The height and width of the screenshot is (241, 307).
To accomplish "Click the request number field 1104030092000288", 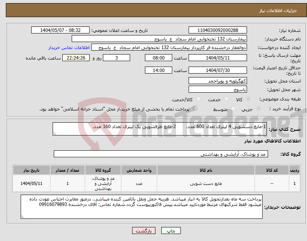I will (x=217, y=30).
